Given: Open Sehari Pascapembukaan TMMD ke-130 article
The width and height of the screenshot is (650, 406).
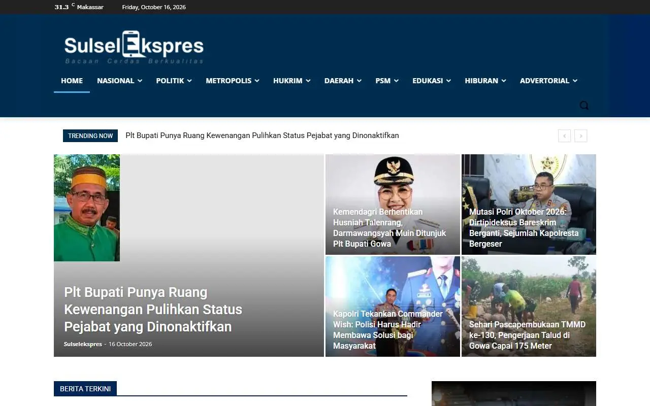Looking at the screenshot, I should [527, 335].
